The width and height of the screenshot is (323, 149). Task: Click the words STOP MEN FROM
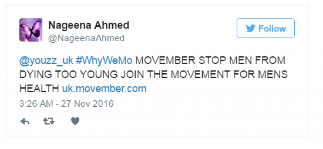point(242,60)
